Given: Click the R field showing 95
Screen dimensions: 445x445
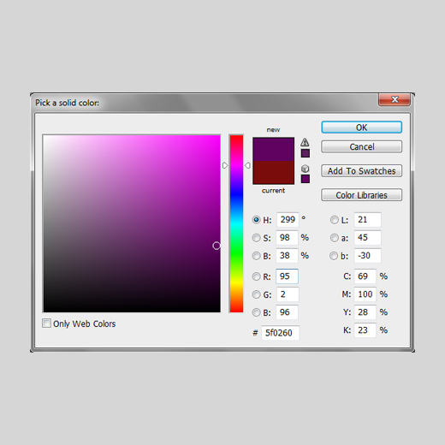Looking at the screenshot, I should click(287, 276).
